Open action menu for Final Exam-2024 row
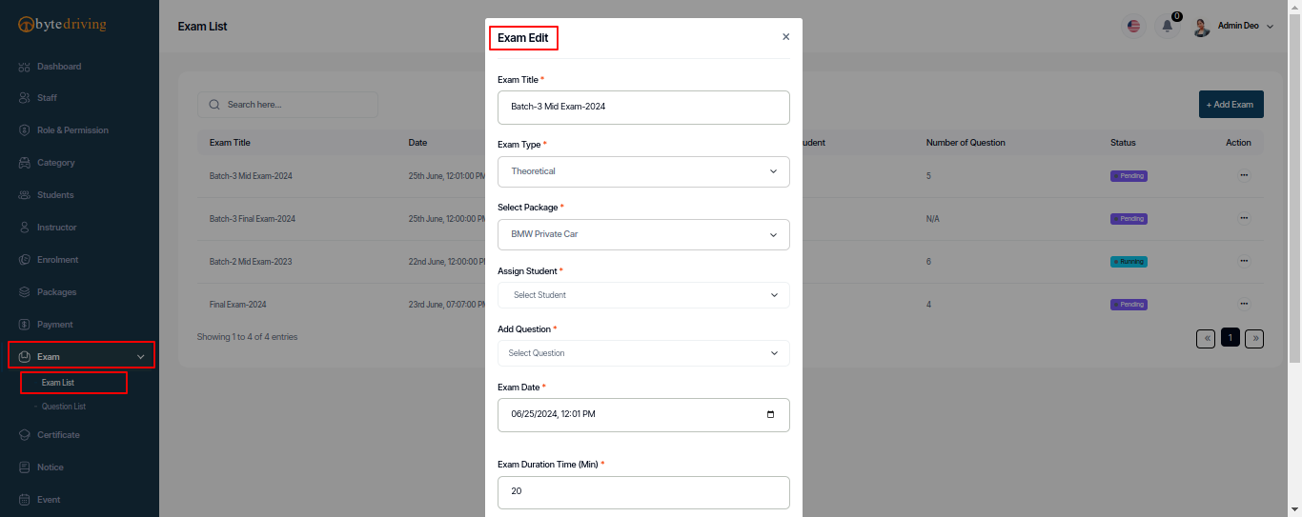1302x517 pixels. click(1244, 304)
